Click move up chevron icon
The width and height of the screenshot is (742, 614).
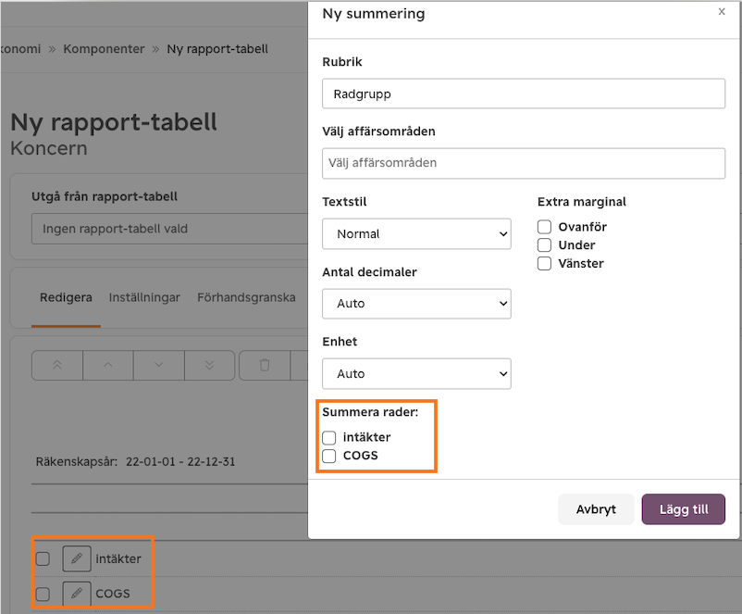108,365
